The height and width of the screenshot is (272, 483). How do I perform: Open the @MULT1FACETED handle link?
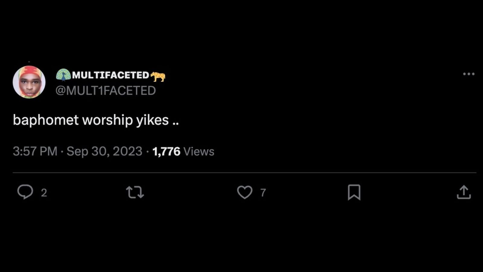(106, 91)
